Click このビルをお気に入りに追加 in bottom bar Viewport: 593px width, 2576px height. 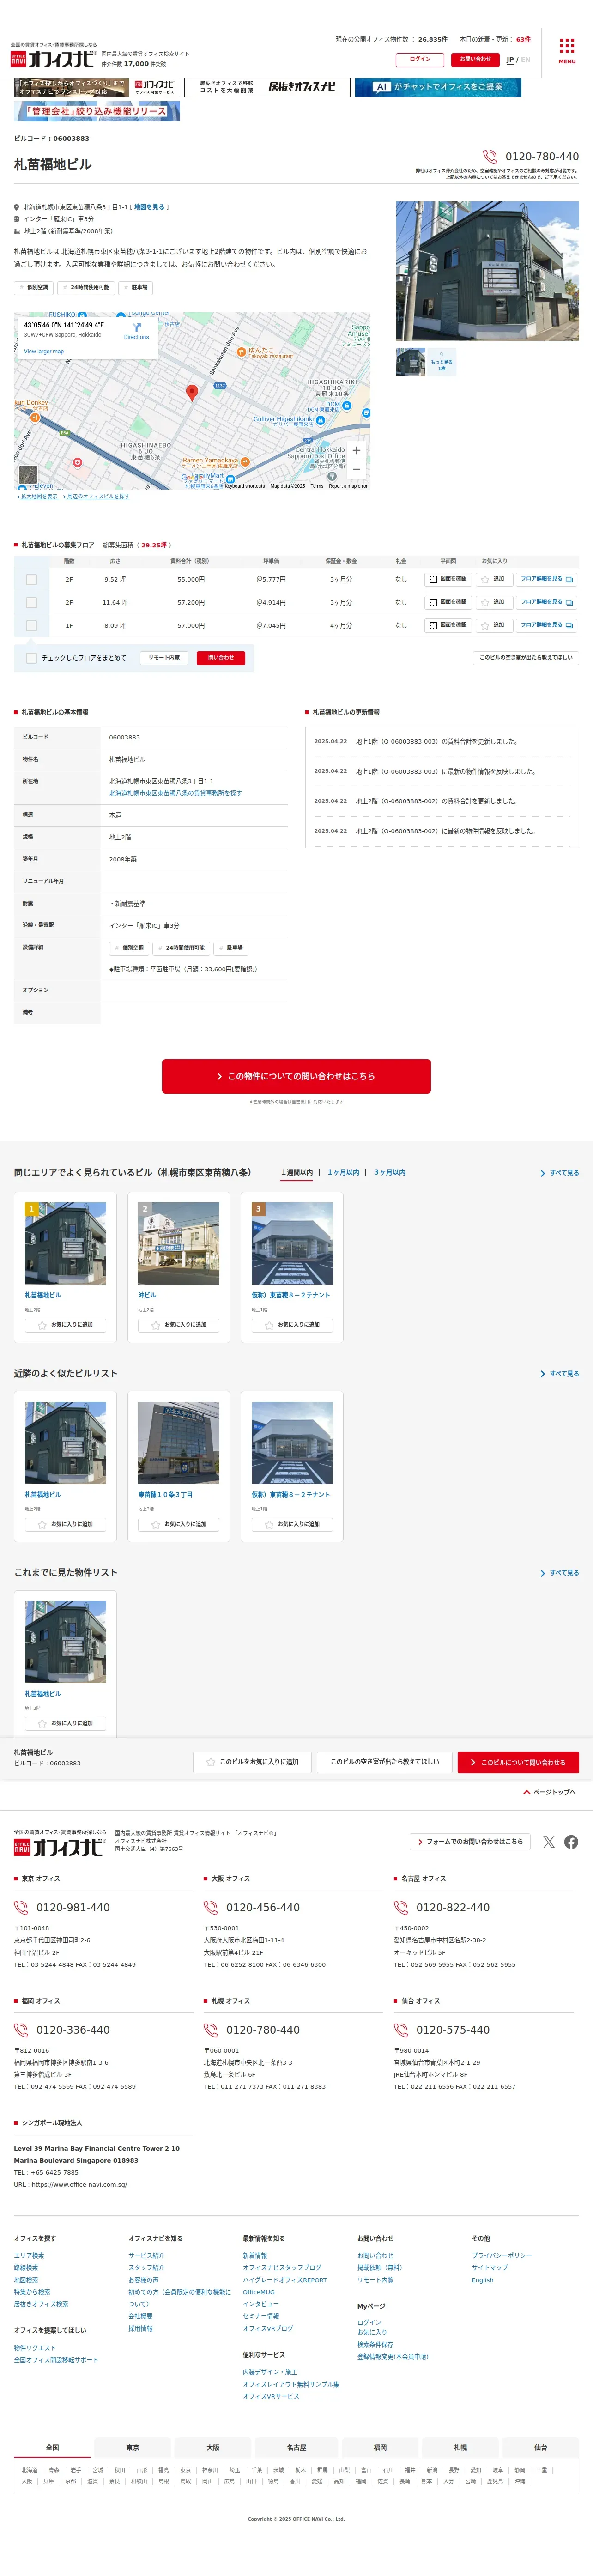point(252,1762)
